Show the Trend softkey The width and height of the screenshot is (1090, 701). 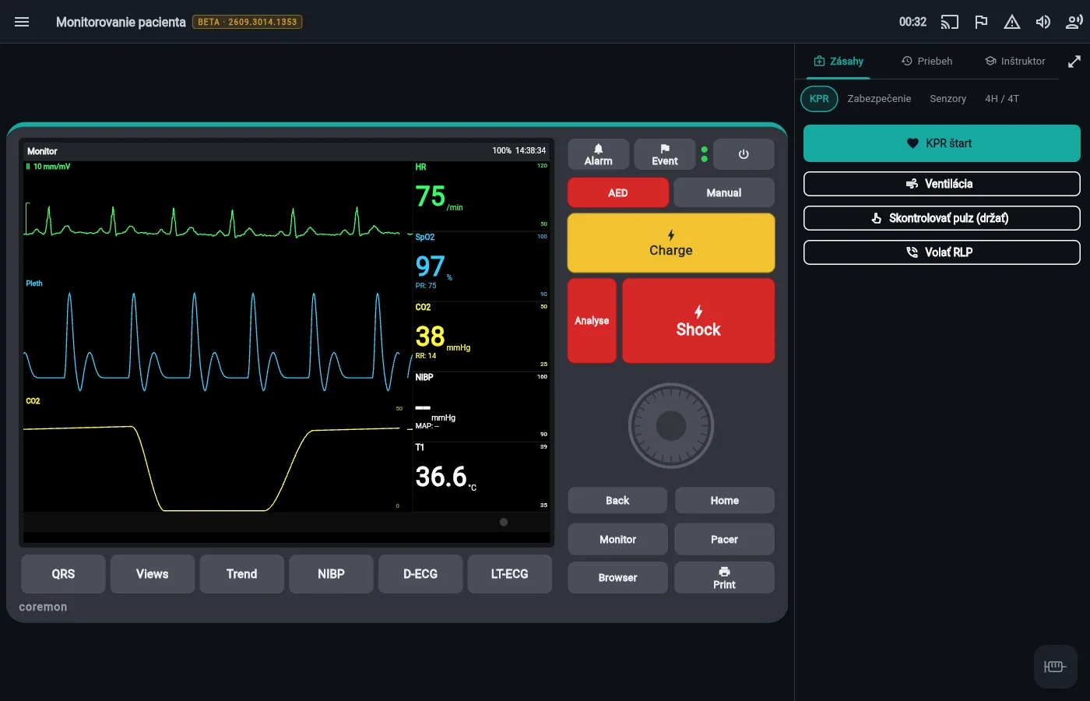pyautogui.click(x=241, y=574)
